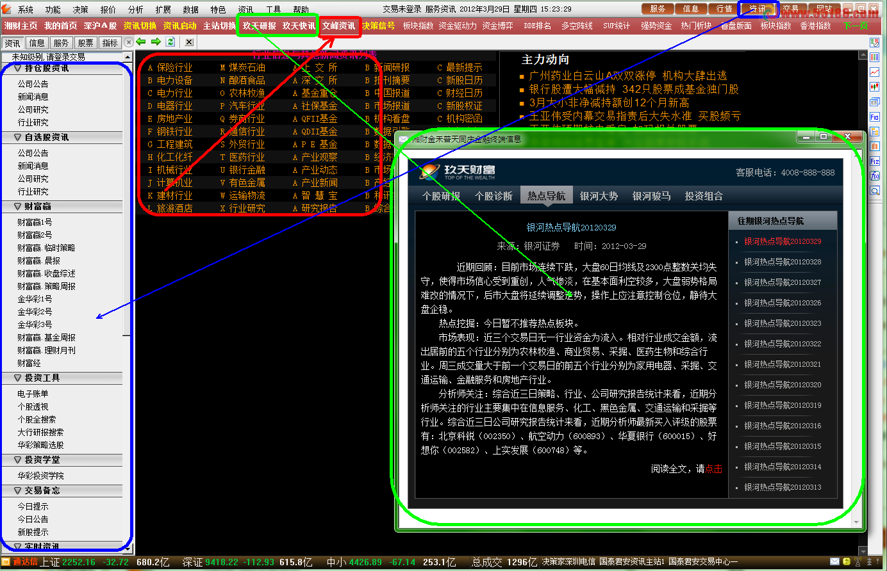Click the F12 icon in right sidebar

(875, 161)
